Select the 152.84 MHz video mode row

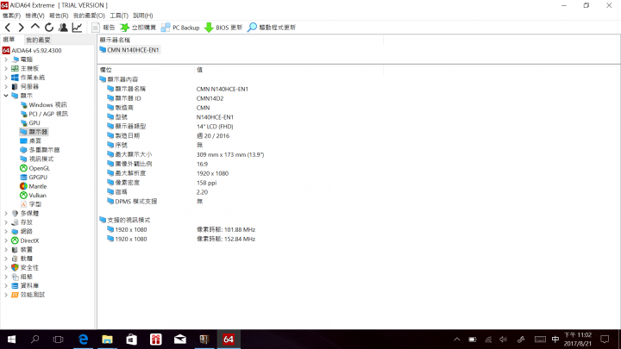[x=226, y=239]
